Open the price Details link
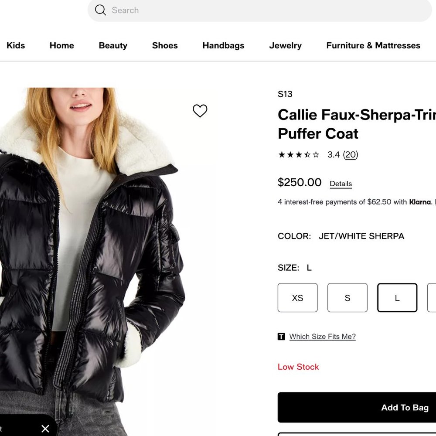This screenshot has width=436, height=436. pyautogui.click(x=341, y=184)
